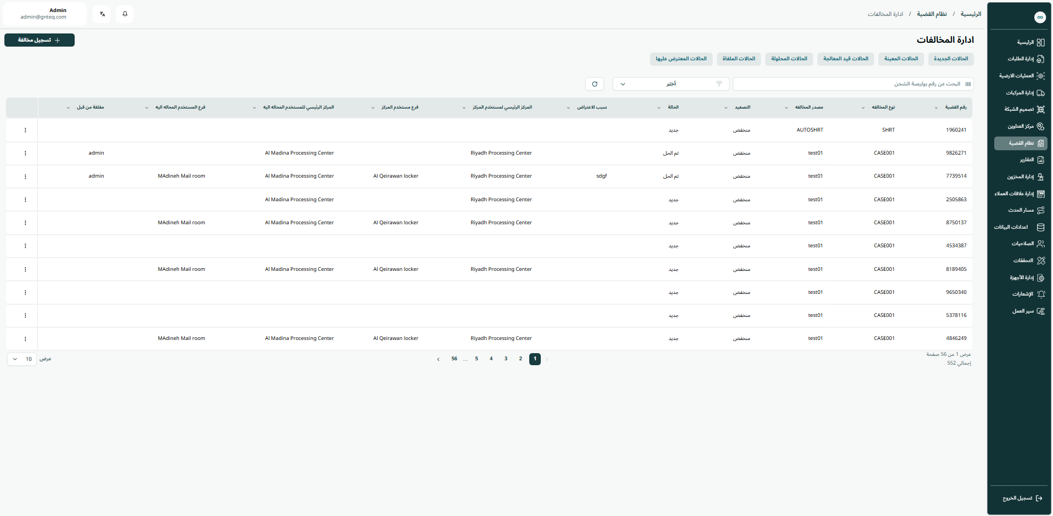This screenshot has width=1053, height=516.
Task: Click the refresh table icon button
Action: click(595, 84)
